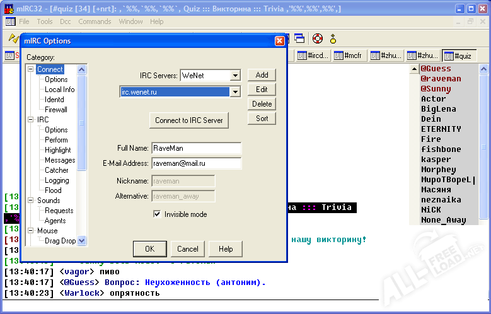The width and height of the screenshot is (491, 314).
Task: Click the category tree scrollbar down arrow
Action: click(81, 240)
